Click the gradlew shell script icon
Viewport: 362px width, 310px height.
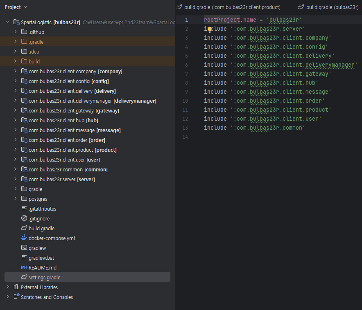point(24,247)
